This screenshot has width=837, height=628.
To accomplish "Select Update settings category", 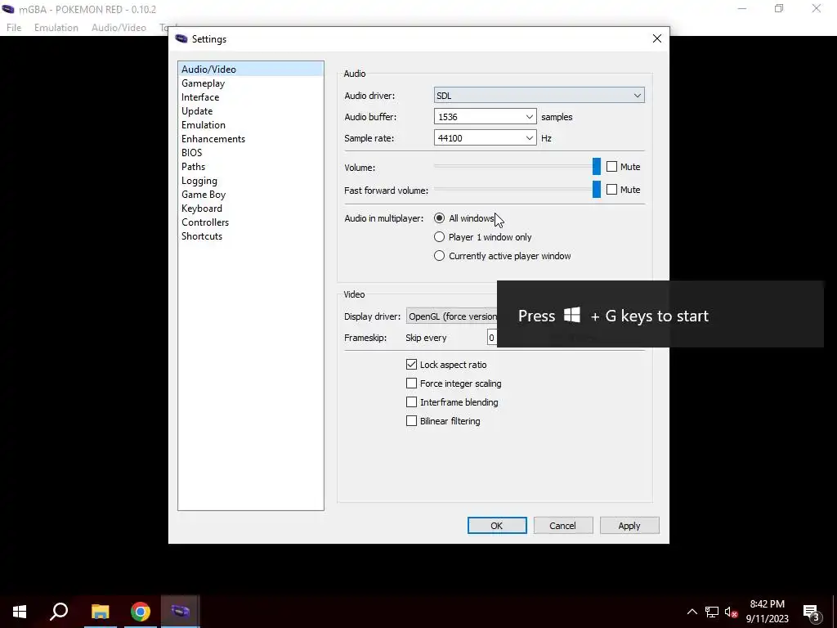I will coord(251,110).
